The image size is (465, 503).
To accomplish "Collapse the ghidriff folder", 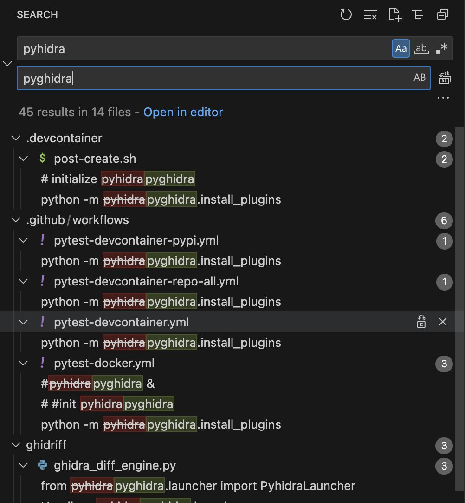I will [x=16, y=445].
